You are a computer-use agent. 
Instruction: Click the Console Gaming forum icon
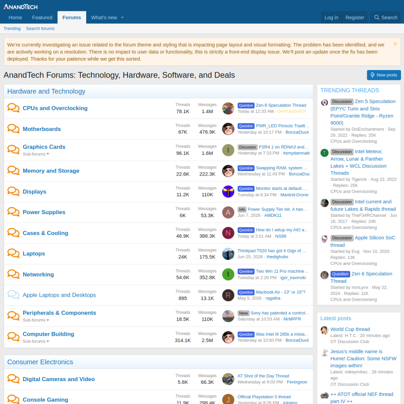[13, 400]
